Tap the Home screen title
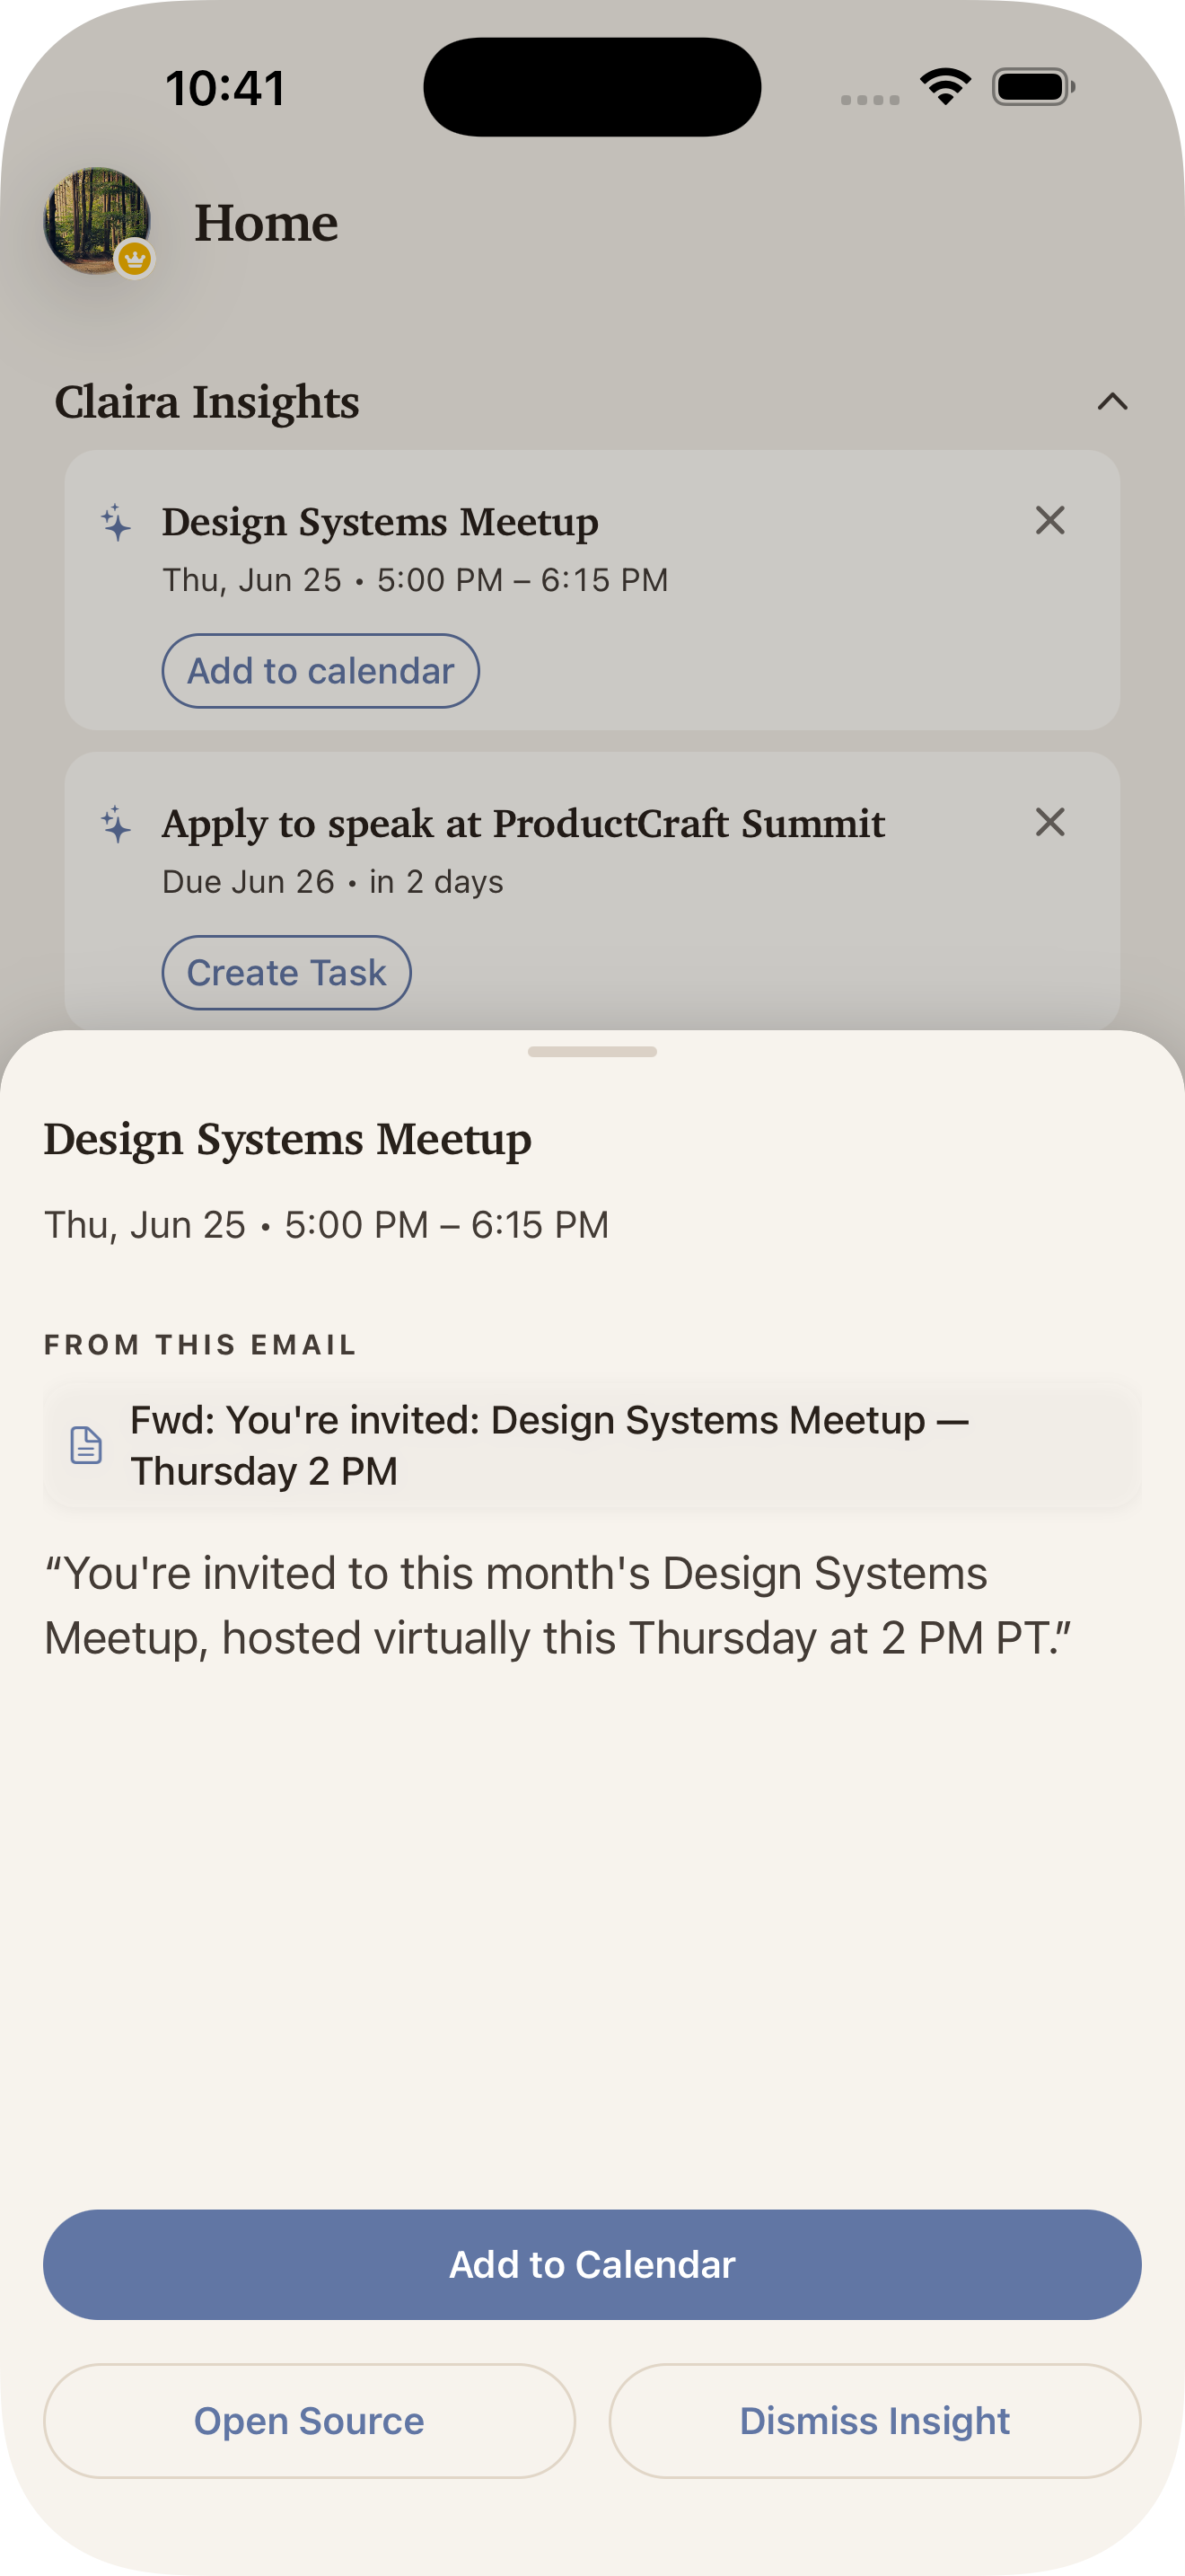The width and height of the screenshot is (1185, 2576). (266, 222)
